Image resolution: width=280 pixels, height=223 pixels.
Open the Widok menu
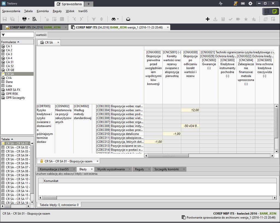[70, 11]
